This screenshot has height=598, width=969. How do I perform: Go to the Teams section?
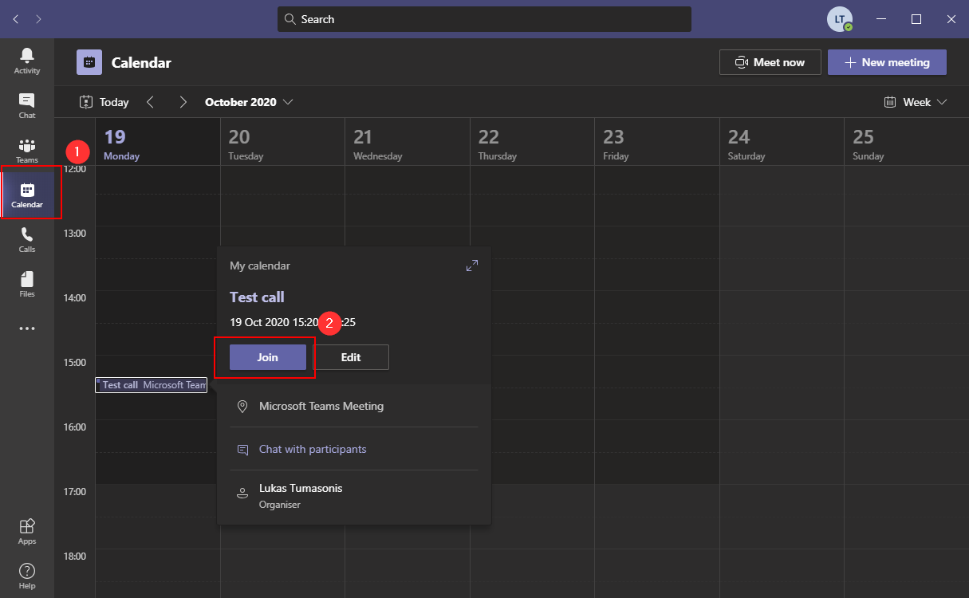27,150
